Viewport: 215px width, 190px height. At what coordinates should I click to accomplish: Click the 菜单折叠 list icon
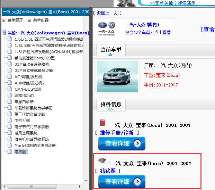point(29,20)
